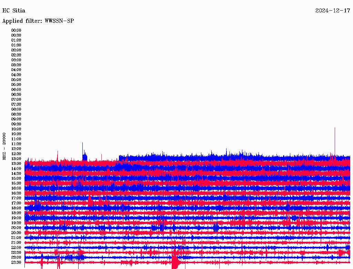Click the 12:00 time label
This screenshot has width=353, height=269.
click(x=16, y=149)
